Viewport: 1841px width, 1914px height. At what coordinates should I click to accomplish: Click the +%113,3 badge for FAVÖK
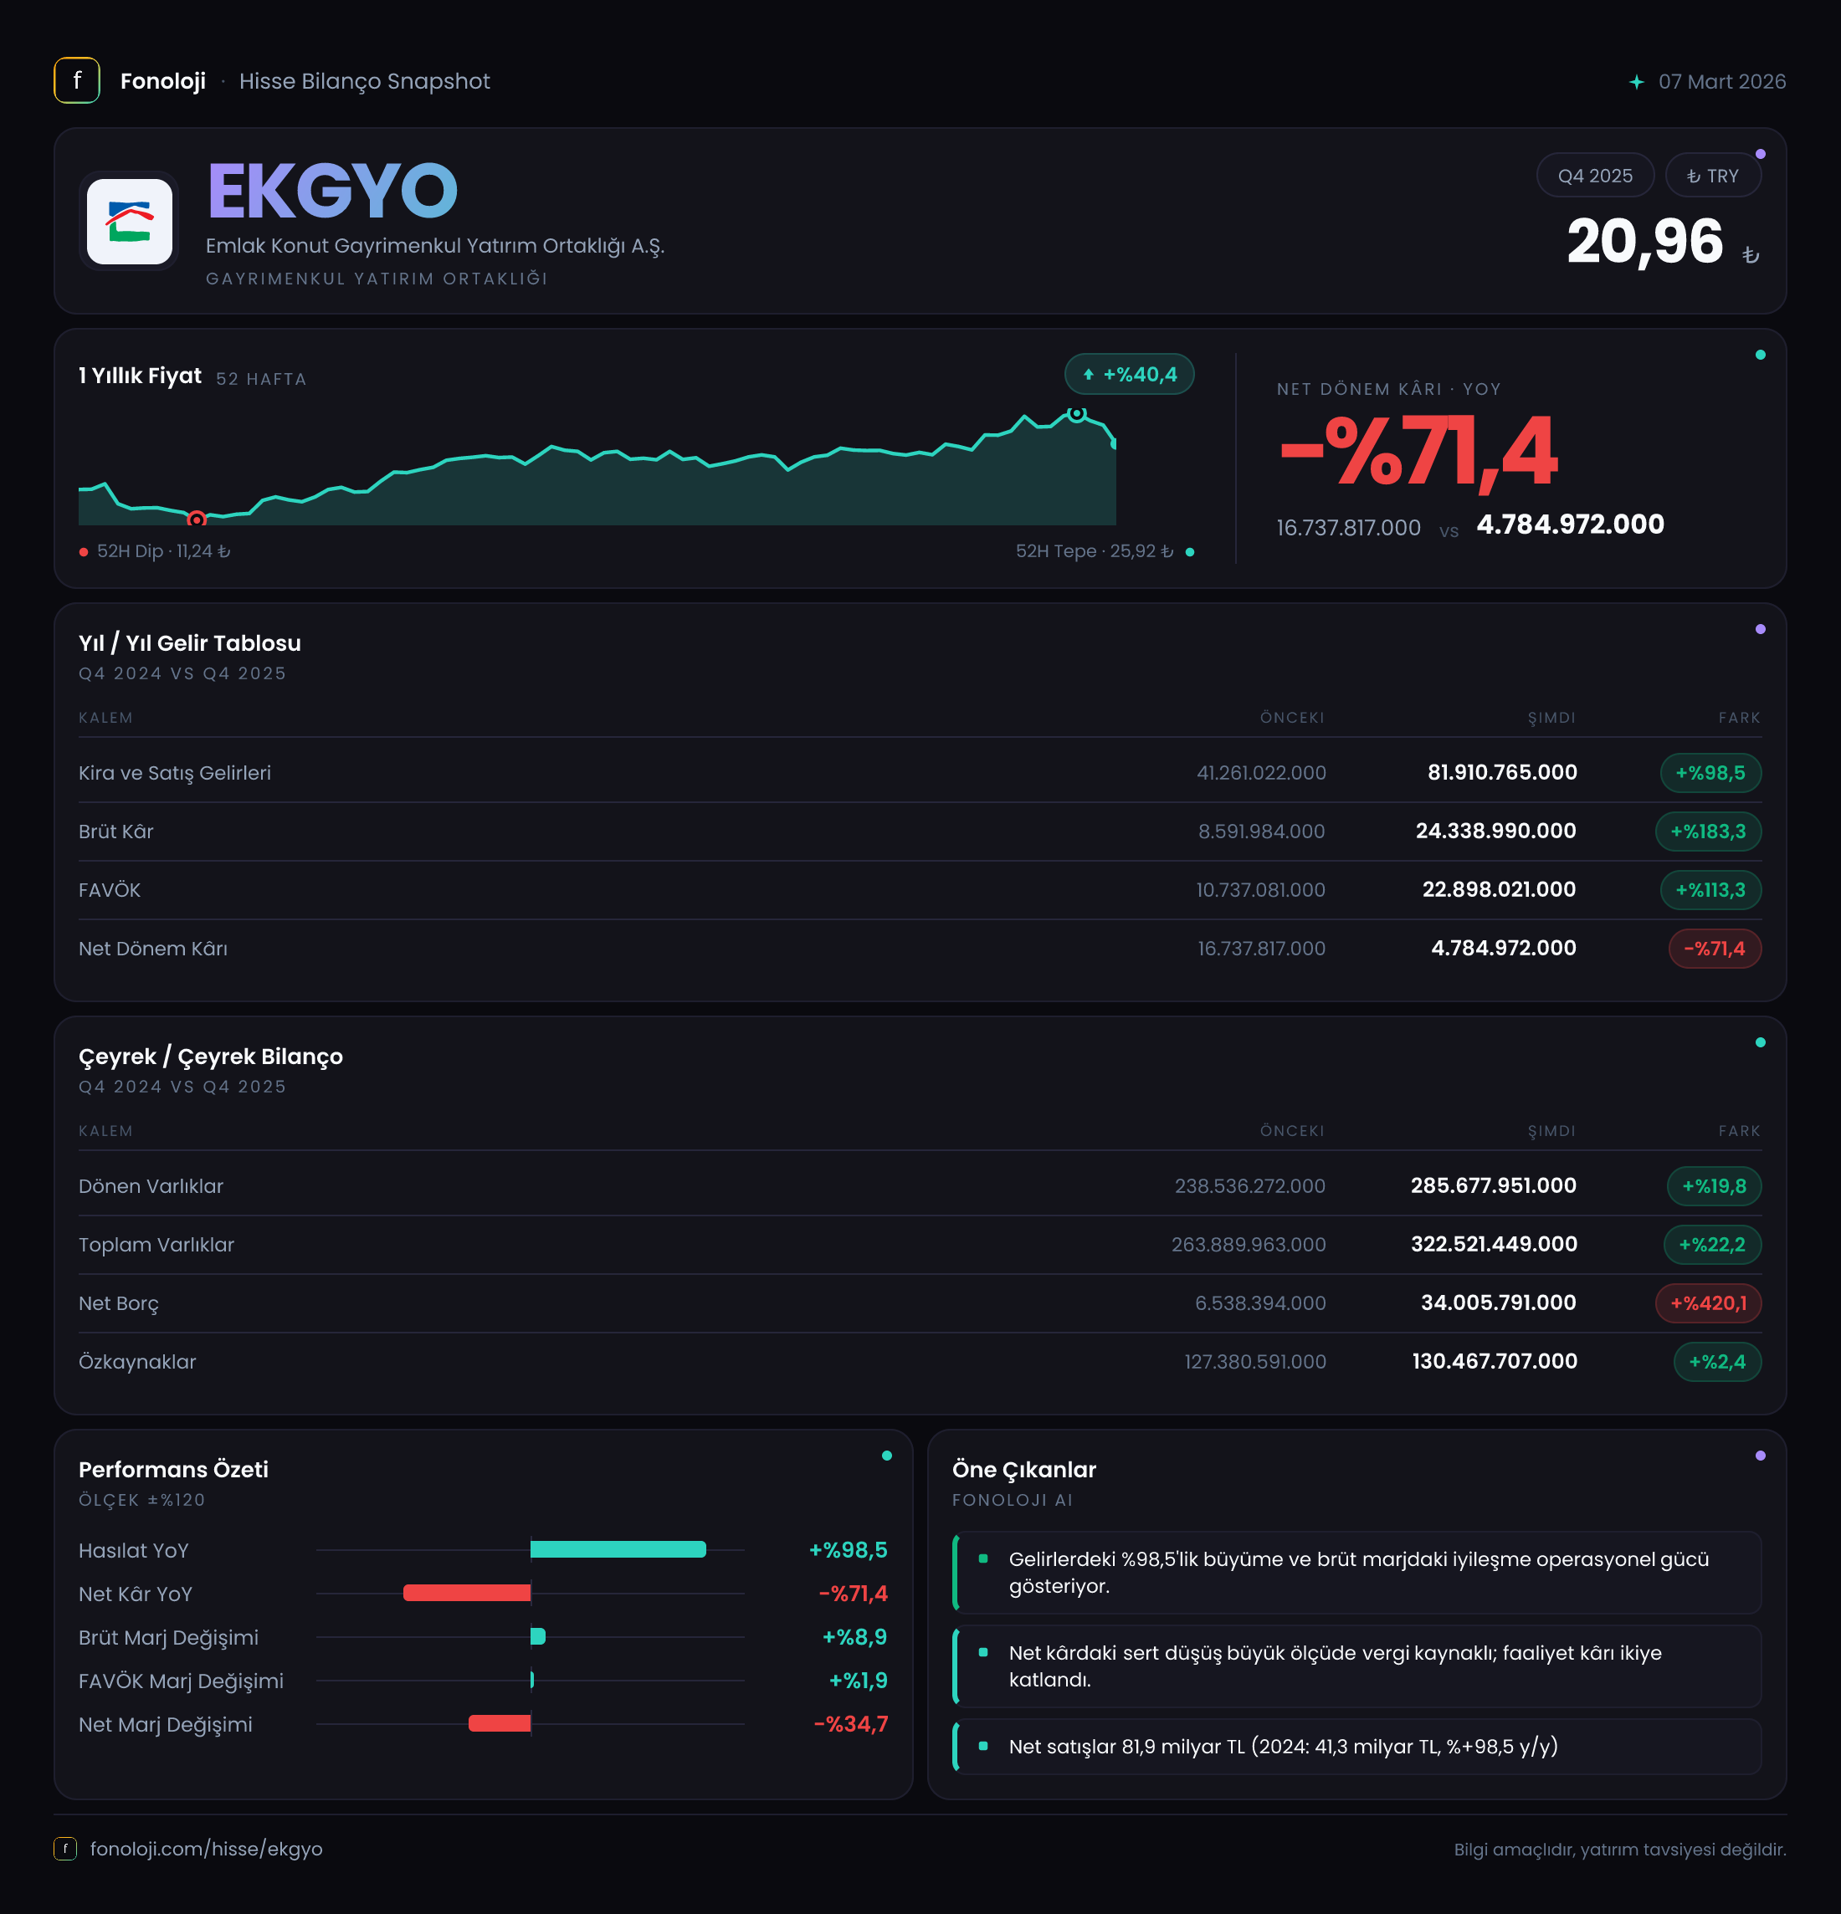tap(1710, 889)
